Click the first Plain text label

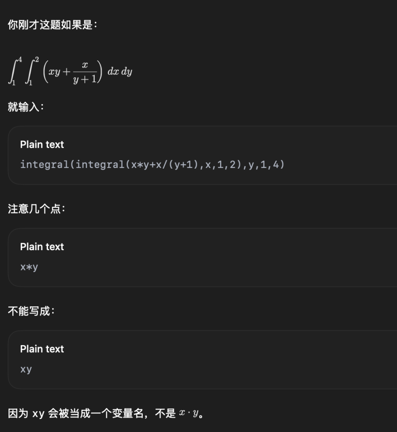(42, 144)
